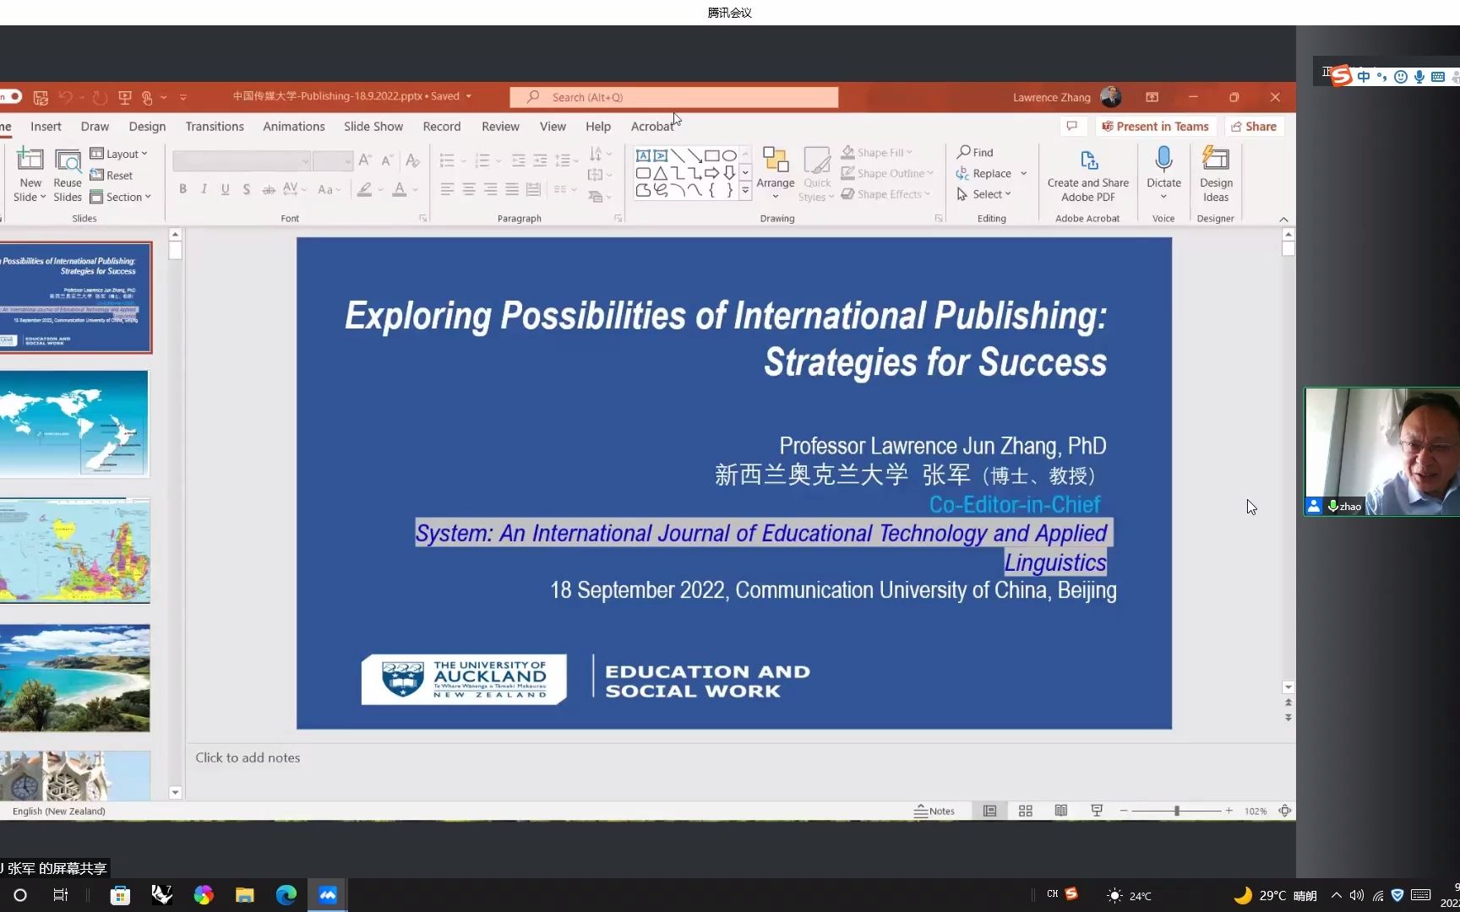Open the Dictate dropdown arrow
Viewport: 1460px width, 912px height.
(1163, 197)
